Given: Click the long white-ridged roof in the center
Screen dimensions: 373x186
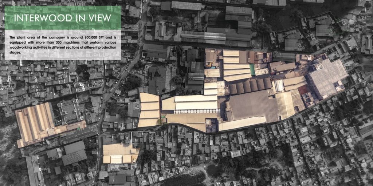Looking at the screenshot, I should coord(196,104).
